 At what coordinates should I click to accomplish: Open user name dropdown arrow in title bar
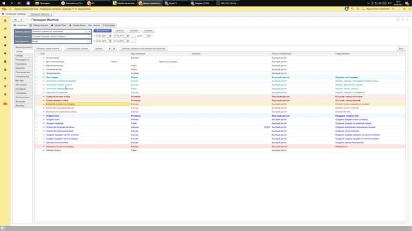click(393, 9)
